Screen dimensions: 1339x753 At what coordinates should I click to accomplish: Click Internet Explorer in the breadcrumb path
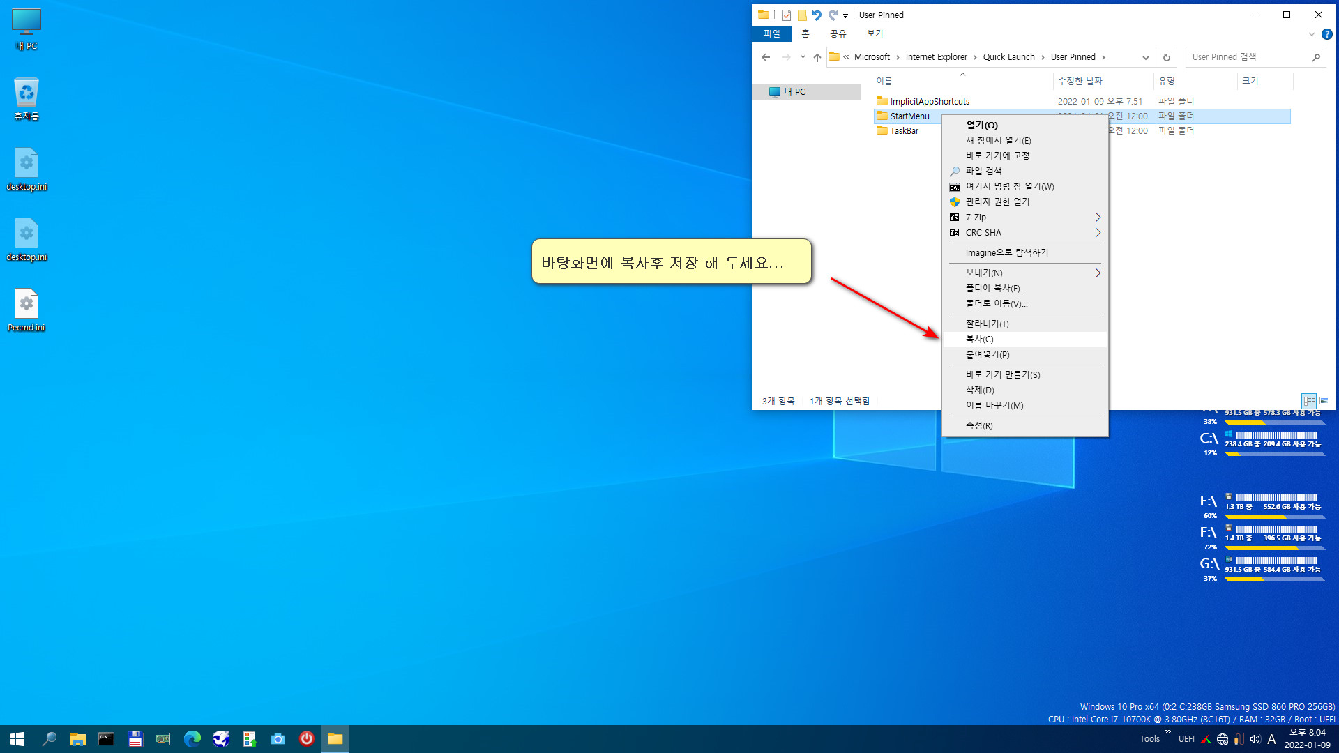936,57
